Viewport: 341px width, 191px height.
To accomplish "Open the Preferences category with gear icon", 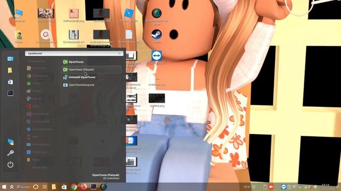I will [x=37, y=152].
